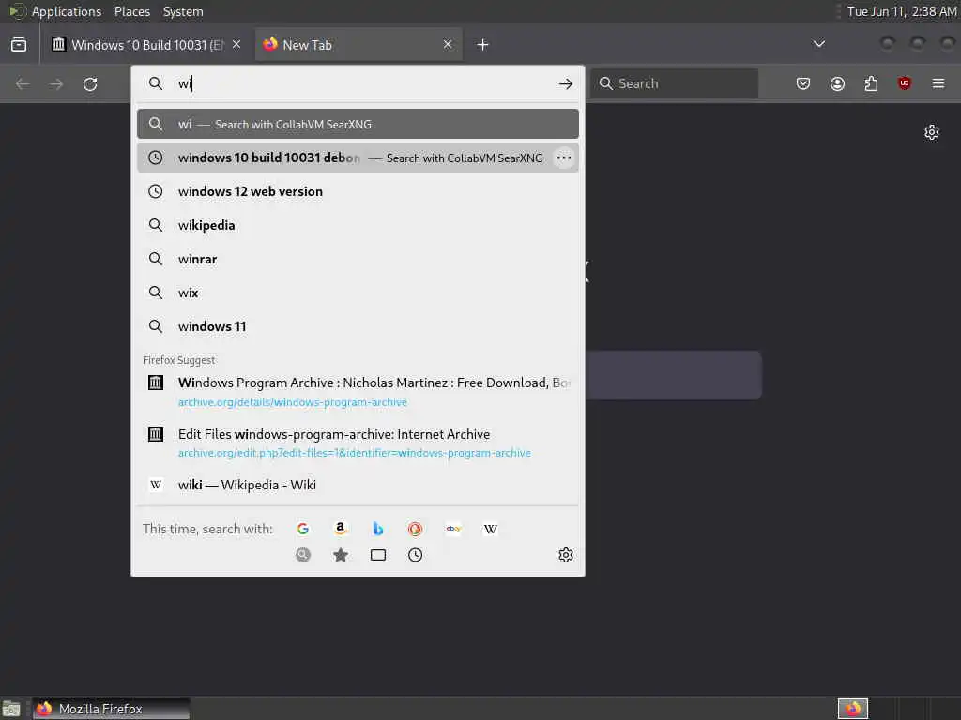Open the Extensions puzzle icon

(871, 83)
